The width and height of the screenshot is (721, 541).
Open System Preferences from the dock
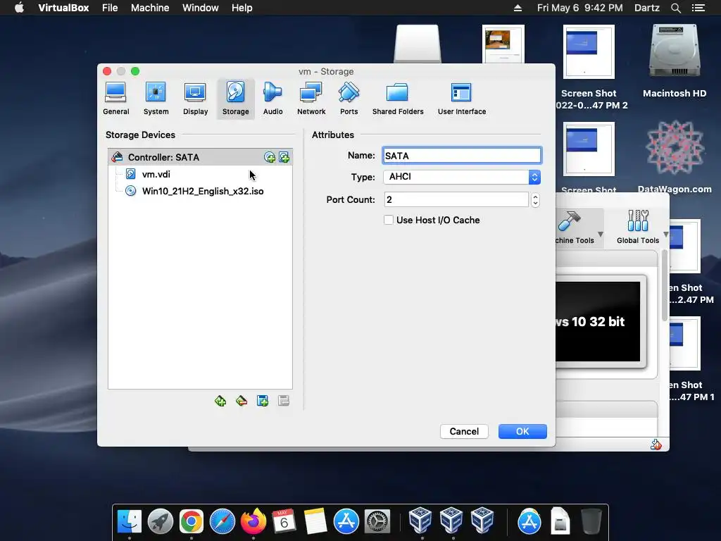click(377, 522)
